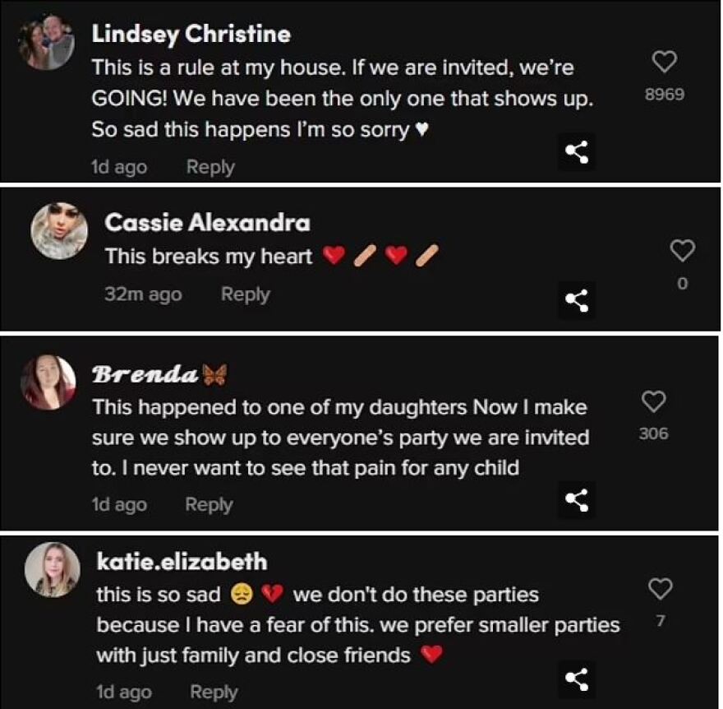Click the Lindsey Christine username
Viewport: 723px width, 709px height.
[191, 35]
